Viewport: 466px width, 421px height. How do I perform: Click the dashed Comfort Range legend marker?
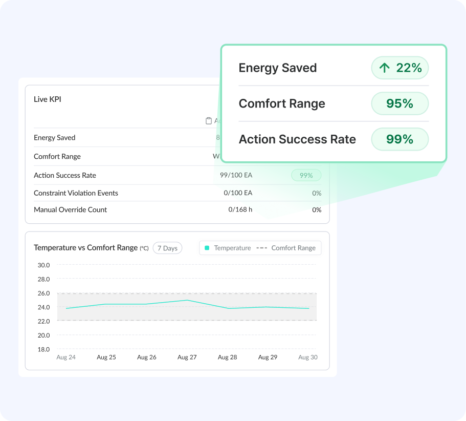pos(261,248)
